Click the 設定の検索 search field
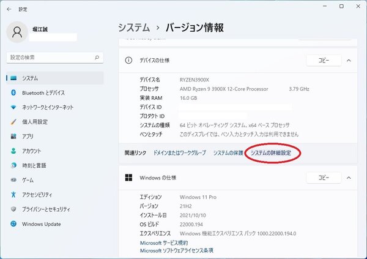Image resolution: width=367 pixels, height=259 pixels. [x=55, y=58]
